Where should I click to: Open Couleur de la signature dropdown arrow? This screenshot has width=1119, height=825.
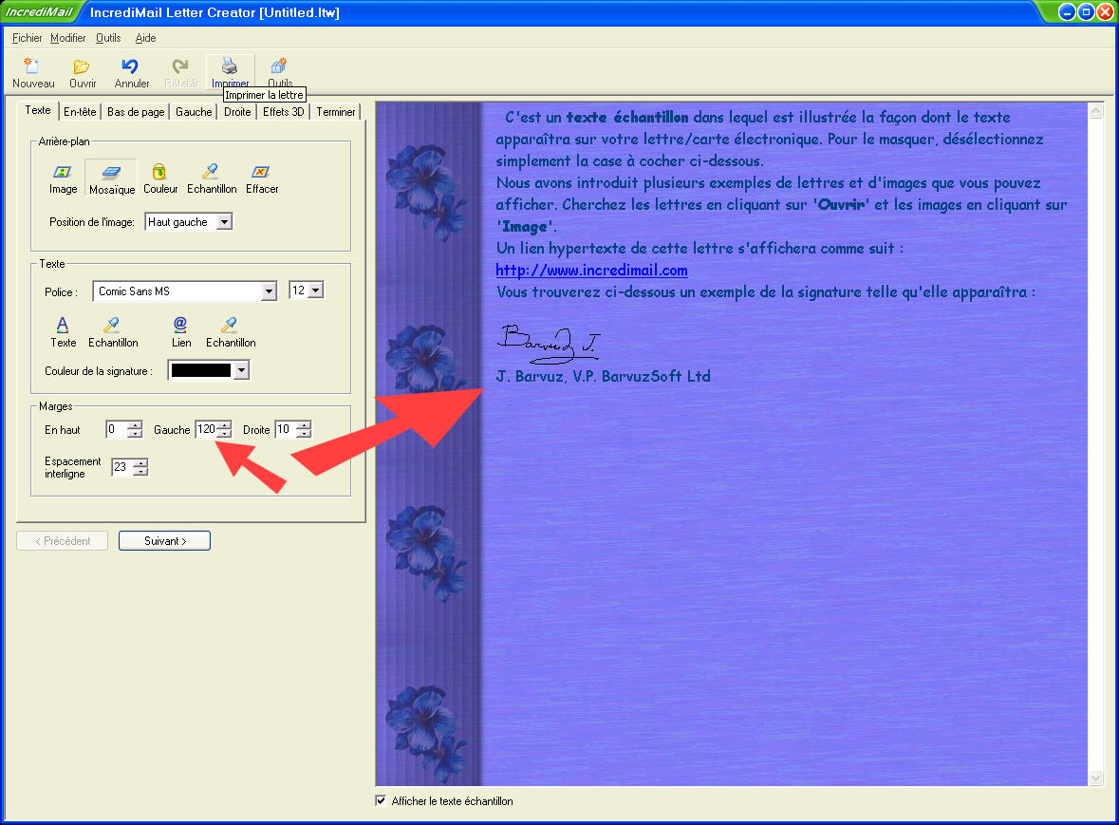point(241,370)
